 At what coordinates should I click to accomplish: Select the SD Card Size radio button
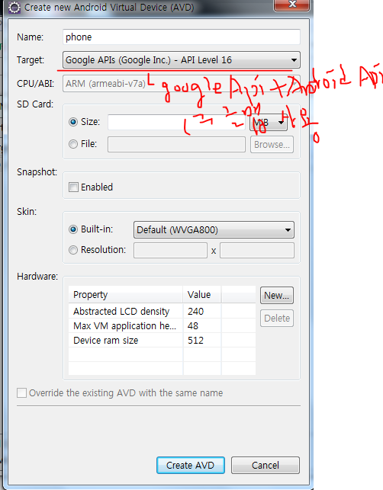click(x=73, y=122)
